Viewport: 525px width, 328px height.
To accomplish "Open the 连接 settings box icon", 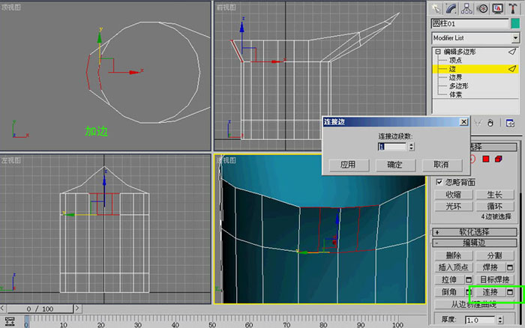I will 510,292.
